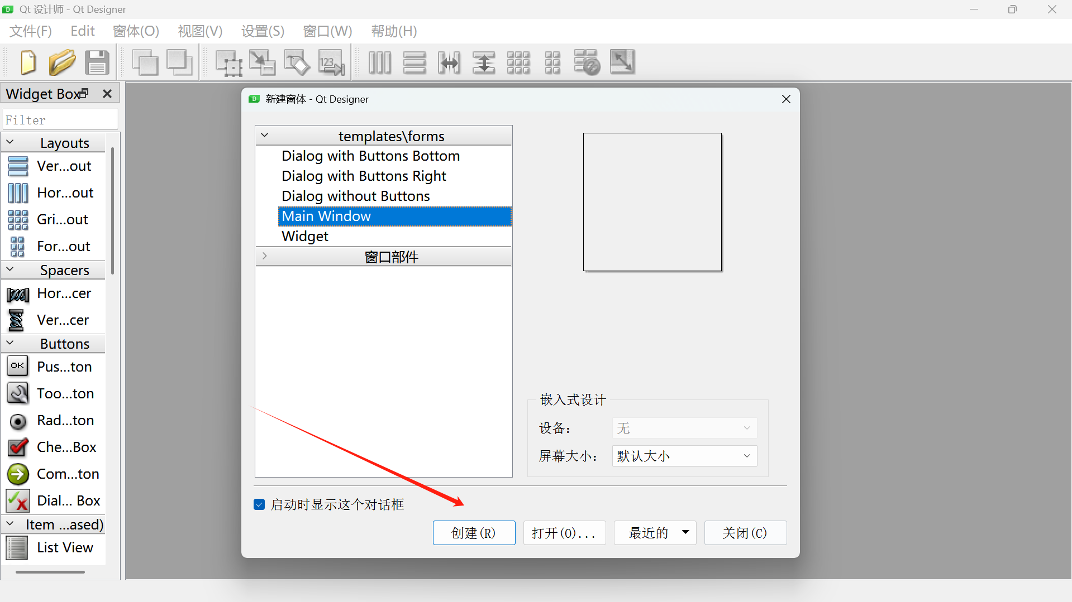Select List View widget in Widget Box
This screenshot has width=1072, height=602.
tap(53, 547)
